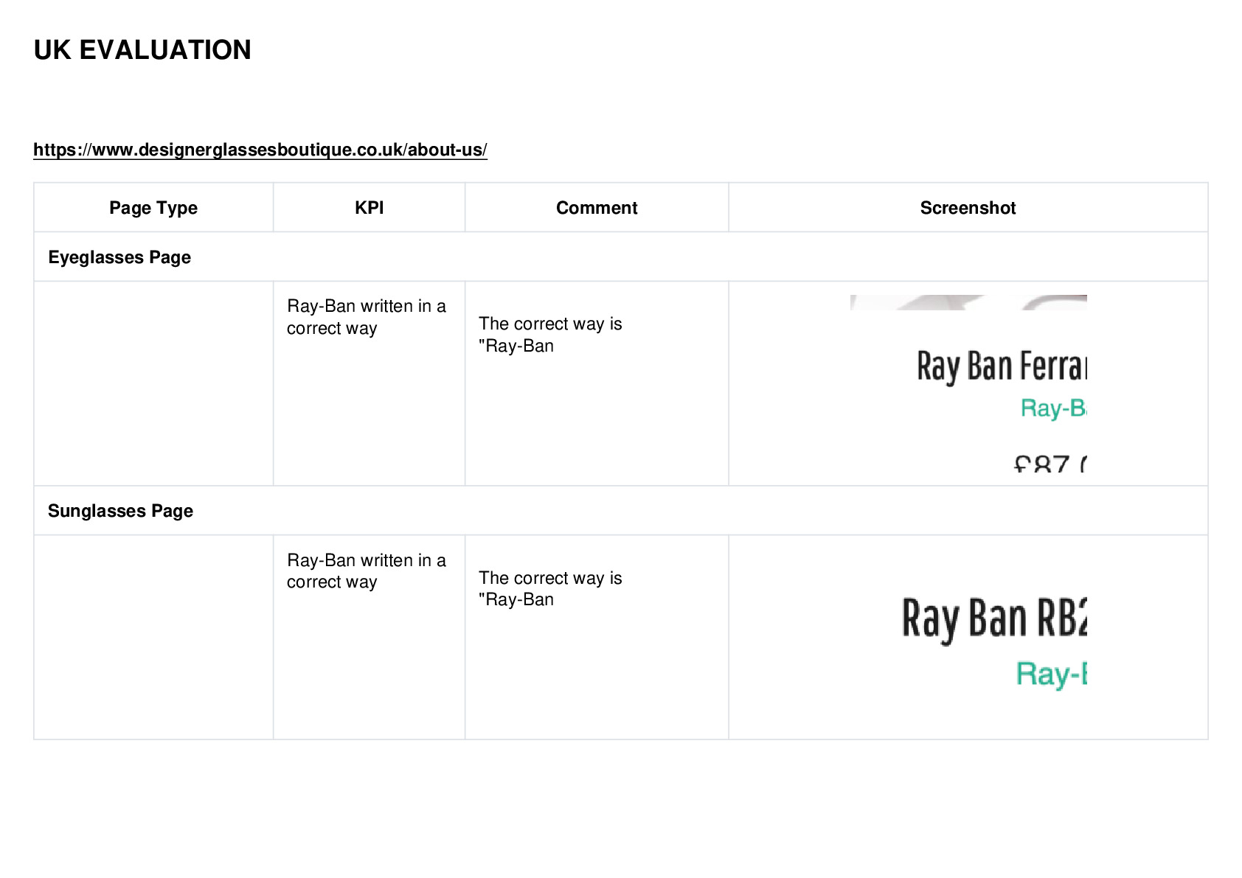Click the green Ray-Ban text in sunglasses screenshot
Viewport: 1242px width, 878px height.
(1051, 674)
